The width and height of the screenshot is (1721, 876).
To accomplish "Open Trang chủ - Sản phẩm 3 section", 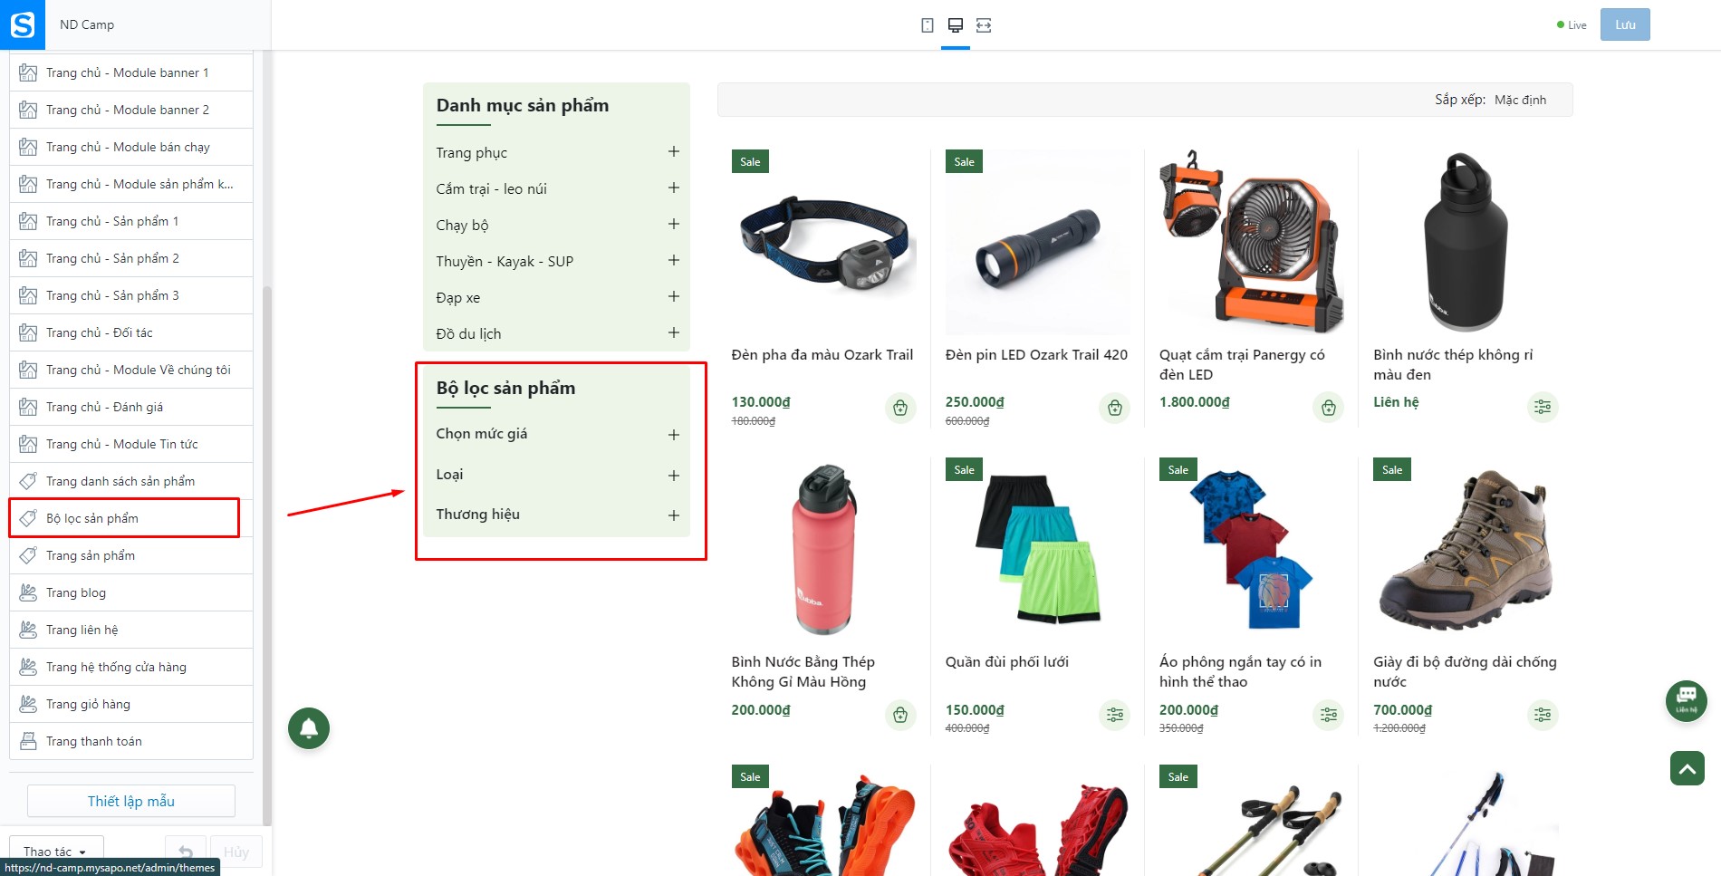I will point(131,295).
